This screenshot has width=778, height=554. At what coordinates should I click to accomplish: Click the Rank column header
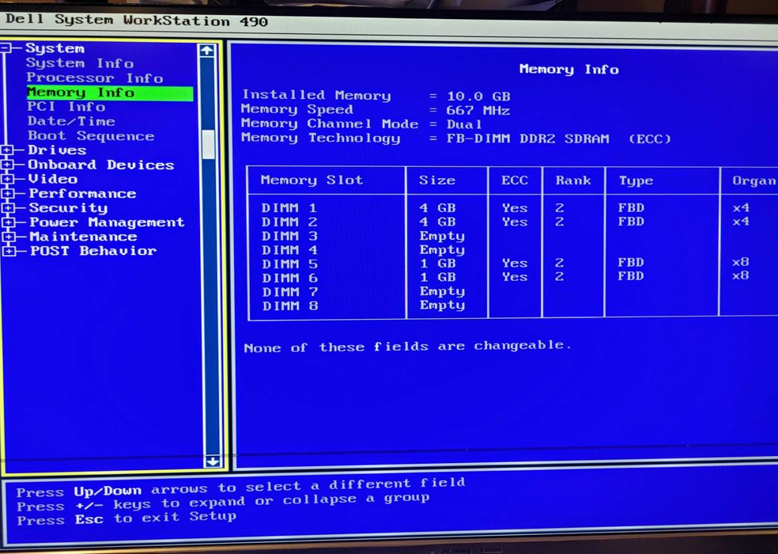[x=573, y=180]
